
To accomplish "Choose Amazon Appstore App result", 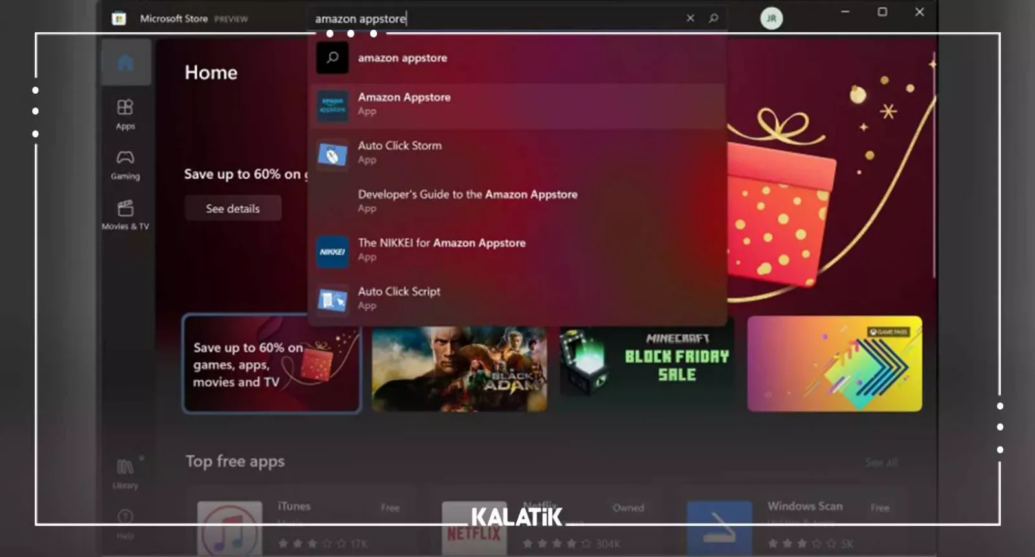I will pos(517,105).
